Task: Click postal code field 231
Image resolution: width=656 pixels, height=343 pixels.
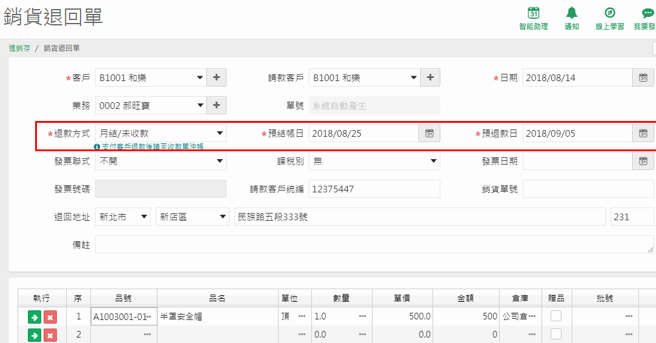Action: coord(632,217)
